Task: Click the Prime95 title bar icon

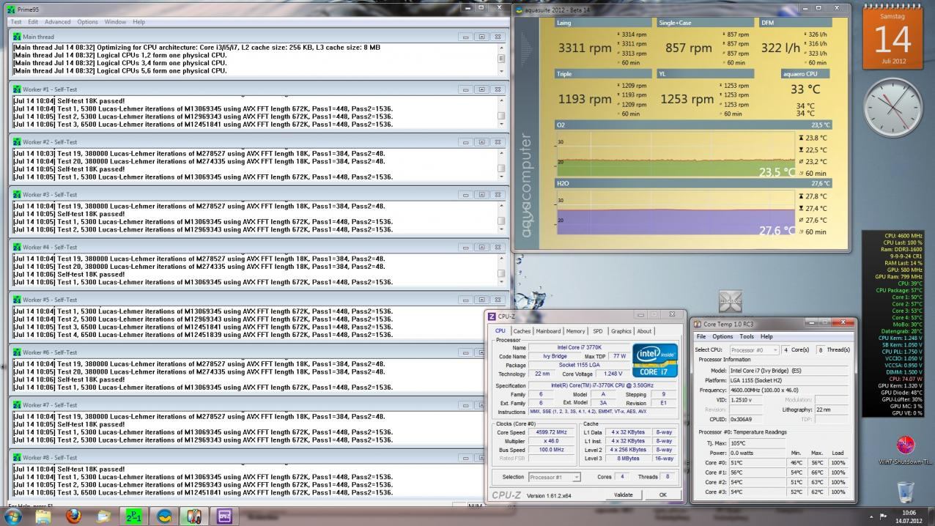Action: (11, 9)
